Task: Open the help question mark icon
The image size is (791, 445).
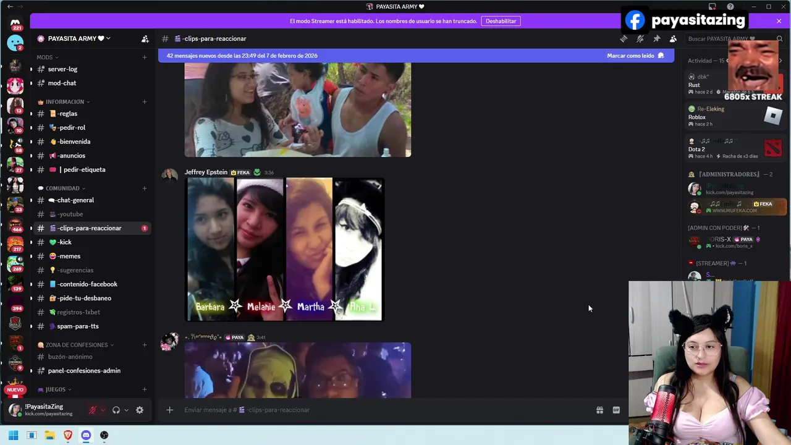Action: 730,7
